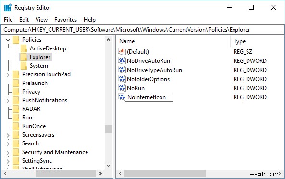Open the File menu
Screen dimensions: 285x179
tap(8, 20)
